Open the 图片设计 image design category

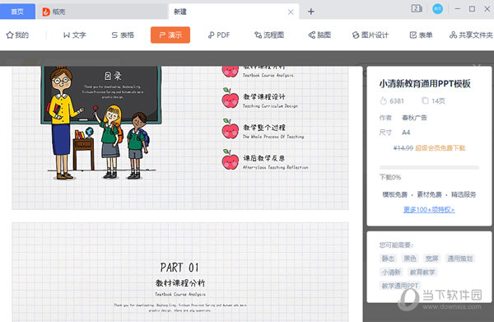pos(370,35)
